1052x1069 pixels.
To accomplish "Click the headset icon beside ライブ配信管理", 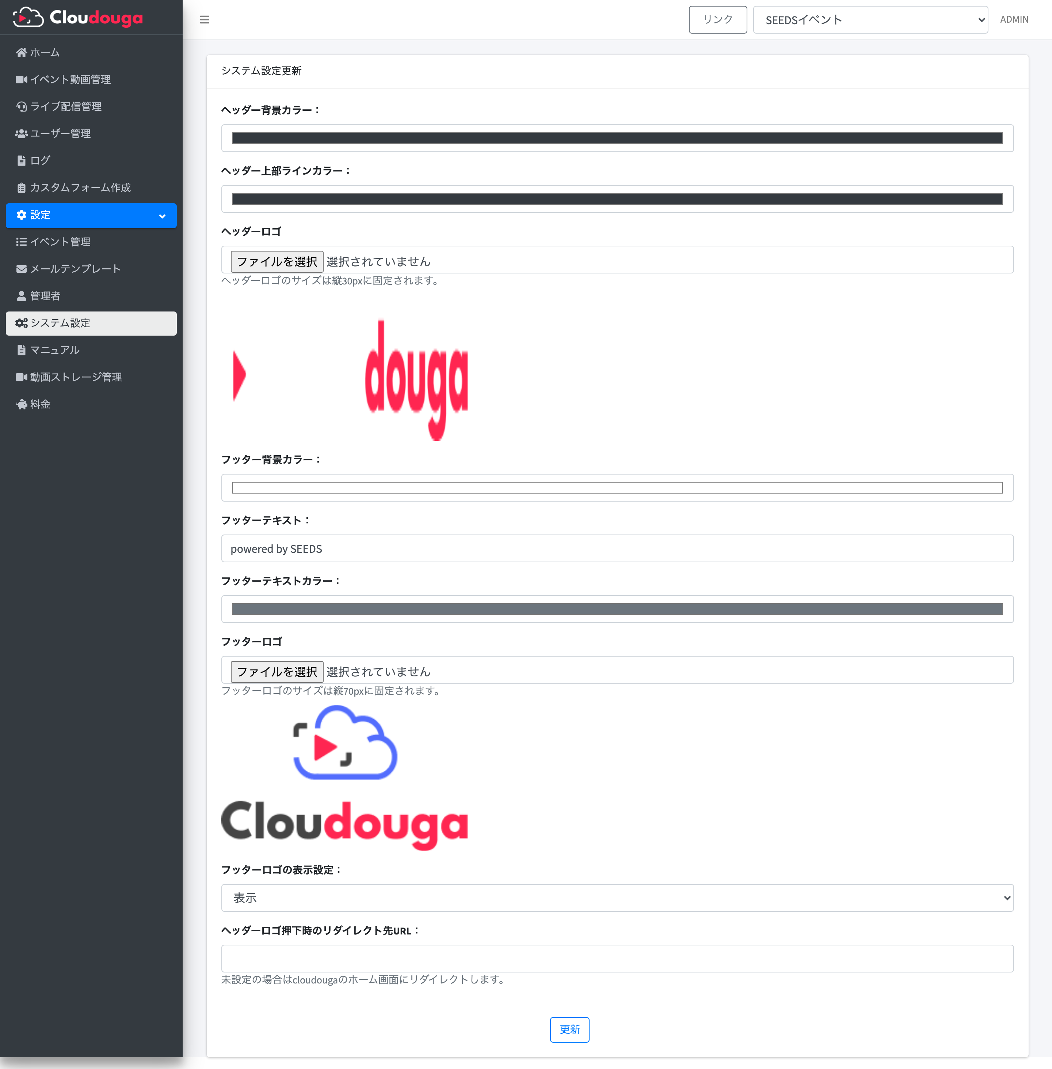I will point(21,107).
